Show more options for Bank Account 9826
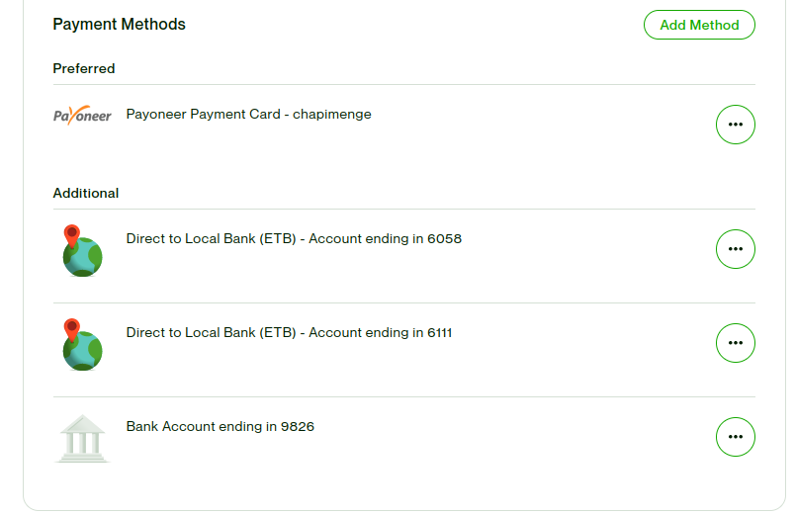 (x=735, y=437)
